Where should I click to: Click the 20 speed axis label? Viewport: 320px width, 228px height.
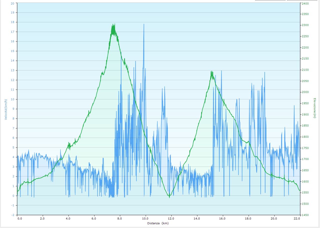tap(13, 3)
